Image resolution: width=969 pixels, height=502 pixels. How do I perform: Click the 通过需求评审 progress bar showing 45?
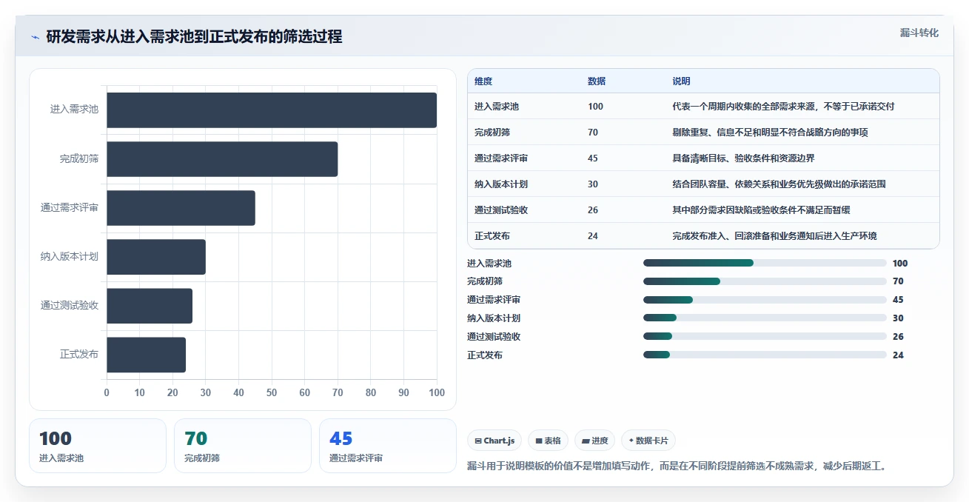765,300
